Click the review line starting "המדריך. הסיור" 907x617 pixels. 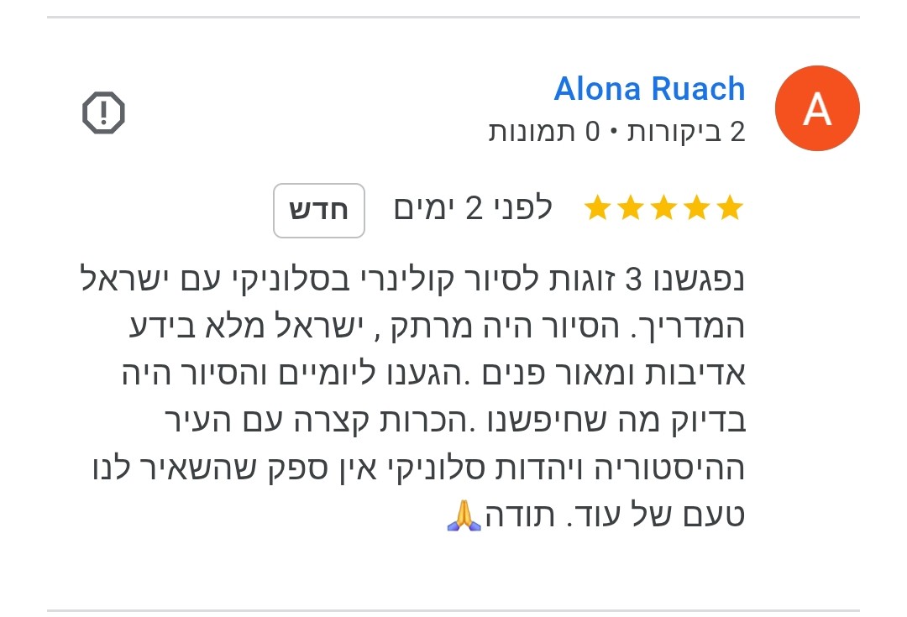click(x=437, y=327)
